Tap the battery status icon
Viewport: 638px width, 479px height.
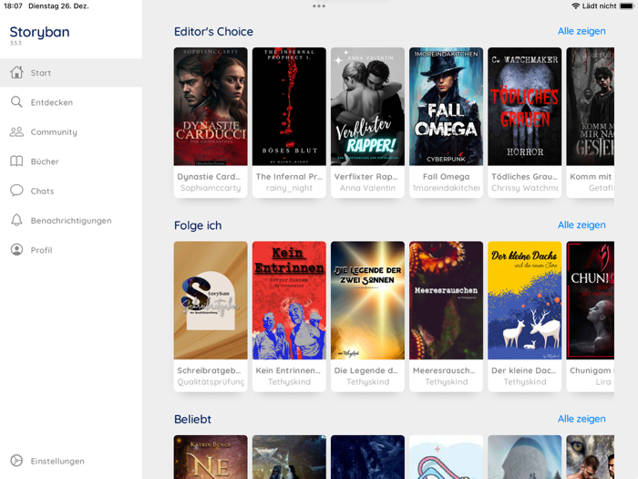click(627, 6)
